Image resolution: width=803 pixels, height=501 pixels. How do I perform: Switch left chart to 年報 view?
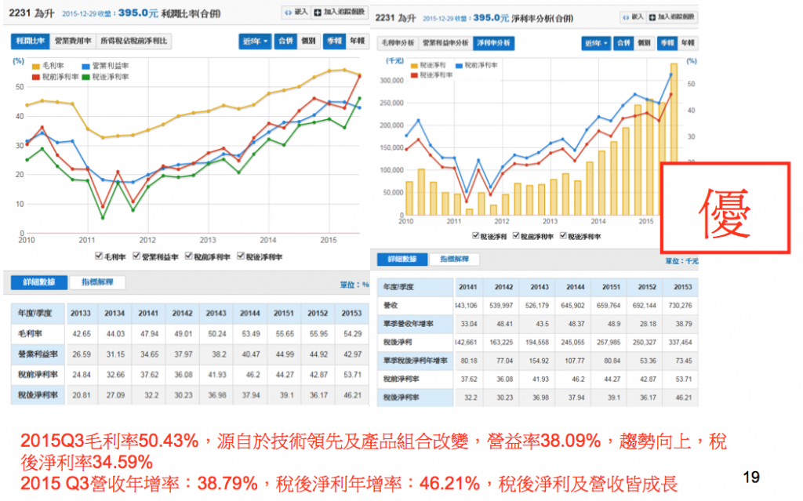tap(357, 42)
